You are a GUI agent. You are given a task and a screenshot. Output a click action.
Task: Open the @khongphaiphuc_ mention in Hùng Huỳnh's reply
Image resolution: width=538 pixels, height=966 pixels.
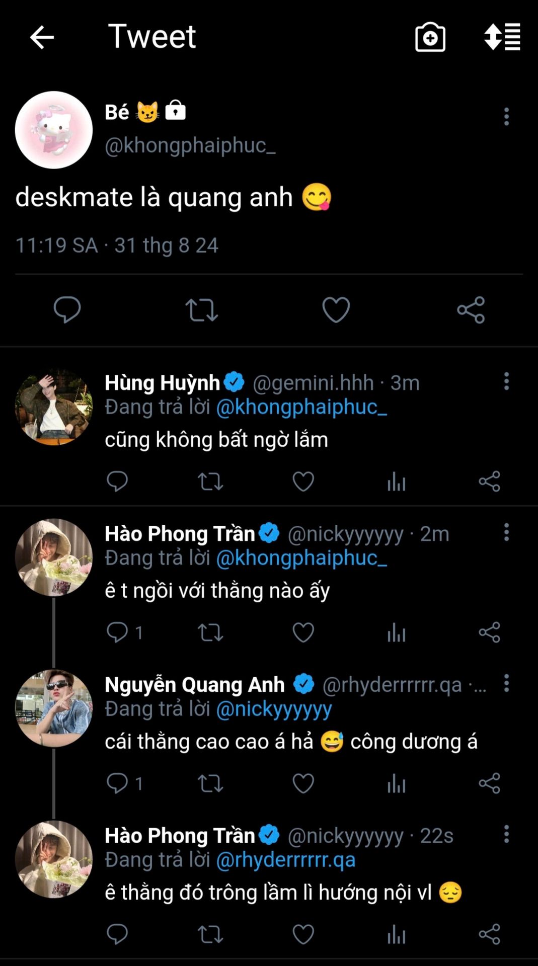pyautogui.click(x=301, y=407)
